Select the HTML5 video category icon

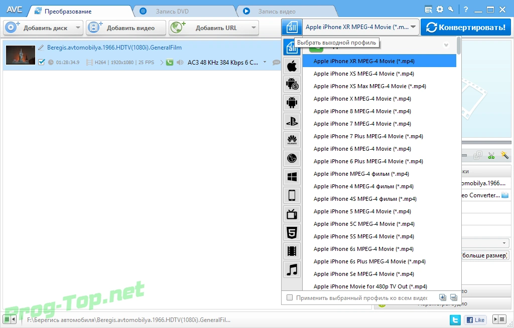292,233
